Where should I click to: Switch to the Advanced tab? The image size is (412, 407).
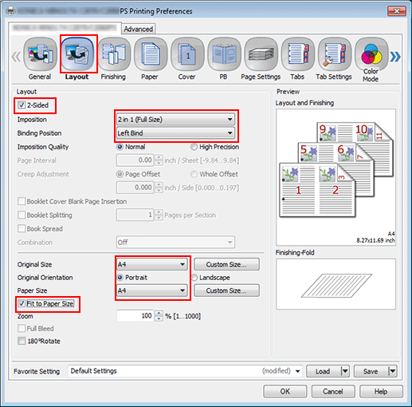pyautogui.click(x=138, y=29)
